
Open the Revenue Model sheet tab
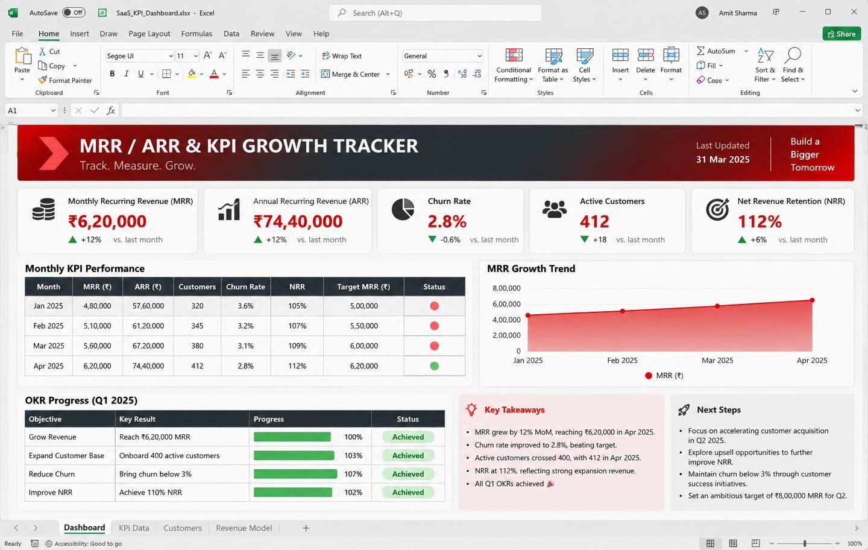point(244,528)
